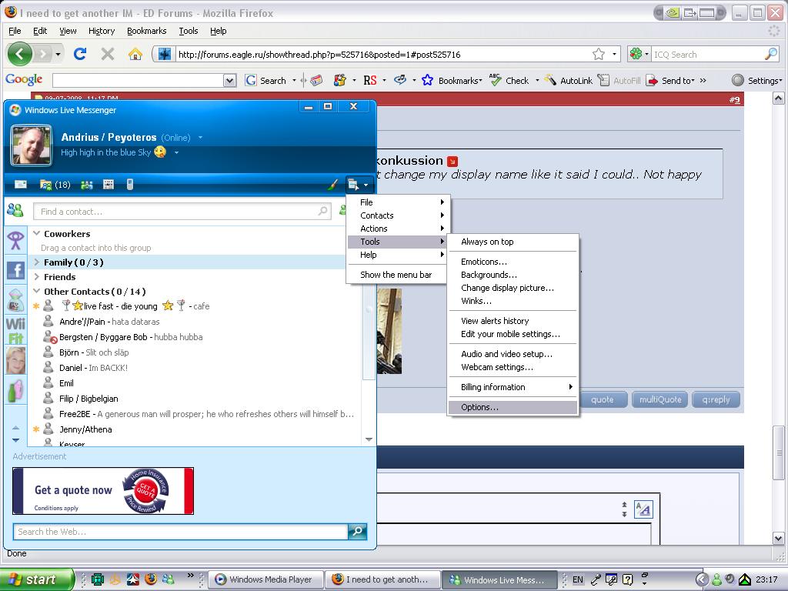This screenshot has width=788, height=591.
Task: Open the Messenger e-mail inbox icon
Action: point(21,185)
